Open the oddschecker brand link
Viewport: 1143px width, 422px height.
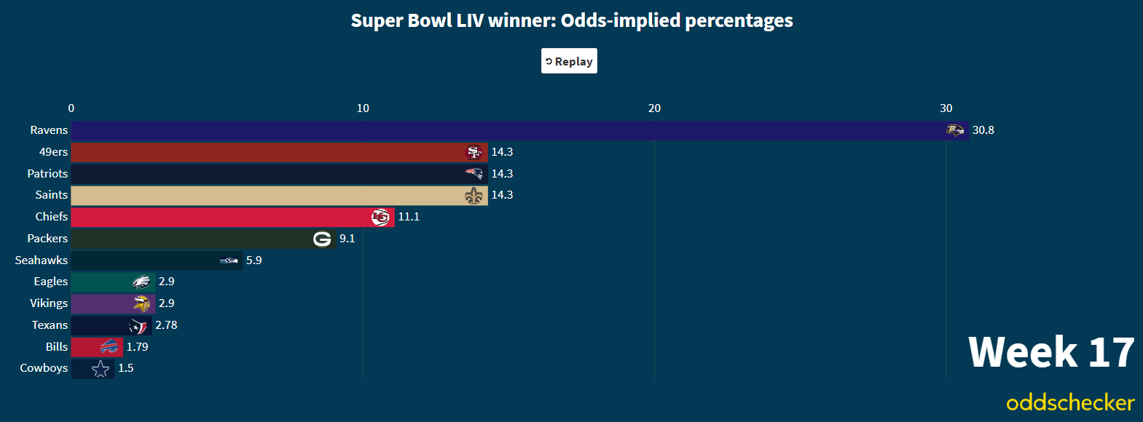click(x=1070, y=402)
